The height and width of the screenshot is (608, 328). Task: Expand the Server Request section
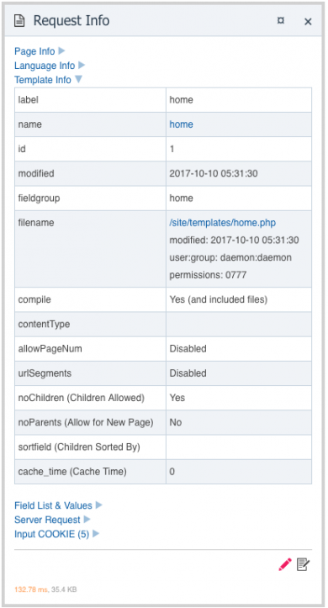pyautogui.click(x=47, y=520)
